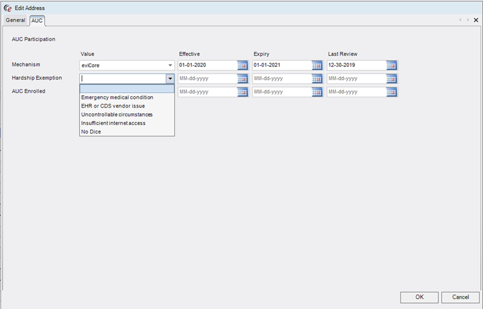Switch to the General tab
Image resolution: width=483 pixels, height=309 pixels.
pos(15,20)
